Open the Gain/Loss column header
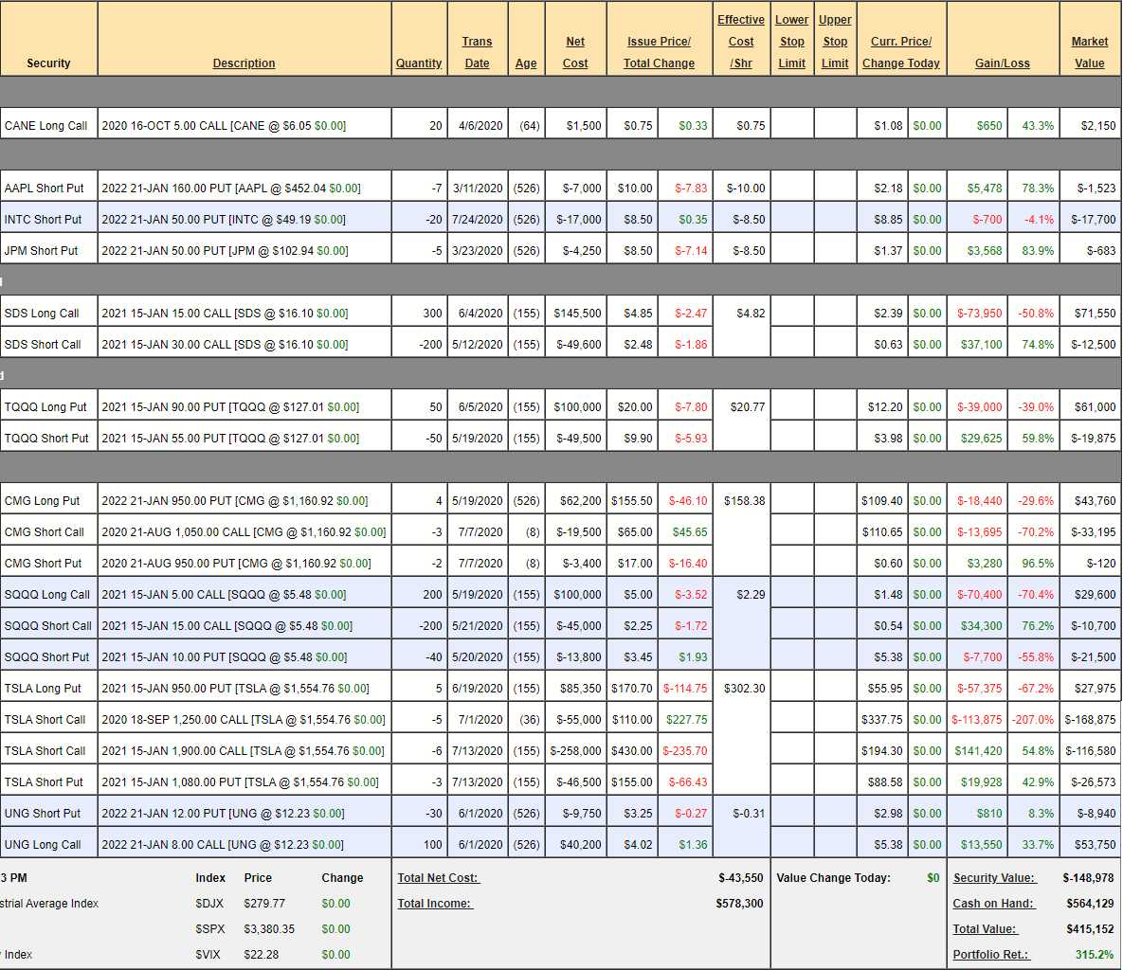This screenshot has height=970, width=1123. (1002, 63)
